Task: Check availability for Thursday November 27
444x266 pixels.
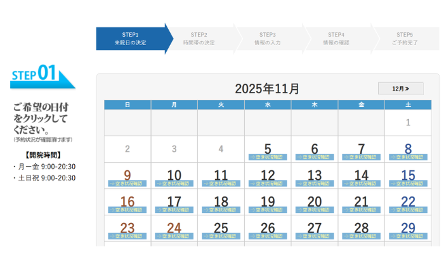Action: pos(315,236)
